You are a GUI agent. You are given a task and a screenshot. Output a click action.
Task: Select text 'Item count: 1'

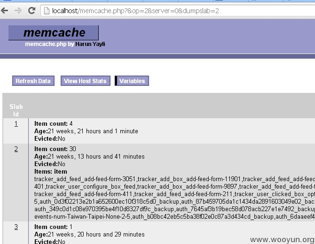point(54,227)
